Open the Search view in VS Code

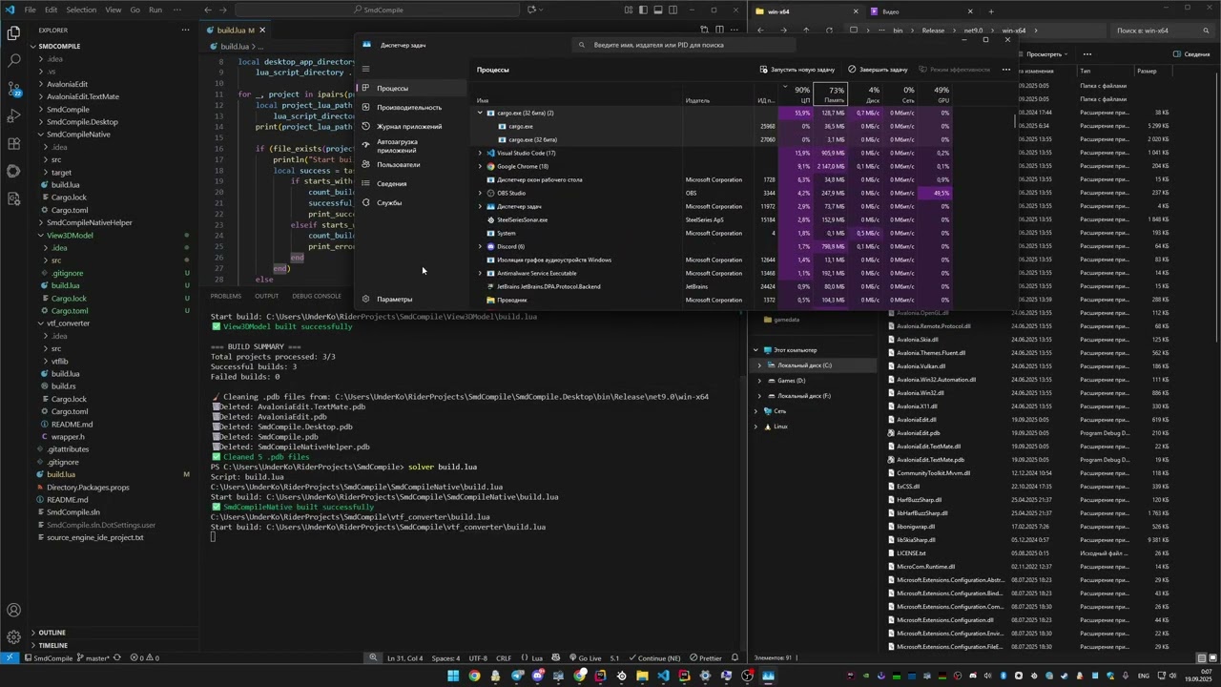(13, 60)
